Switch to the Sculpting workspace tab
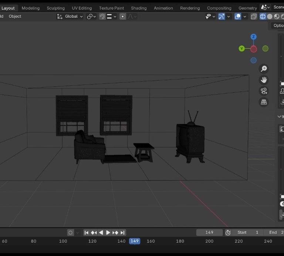The width and height of the screenshot is (284, 256). (x=55, y=8)
